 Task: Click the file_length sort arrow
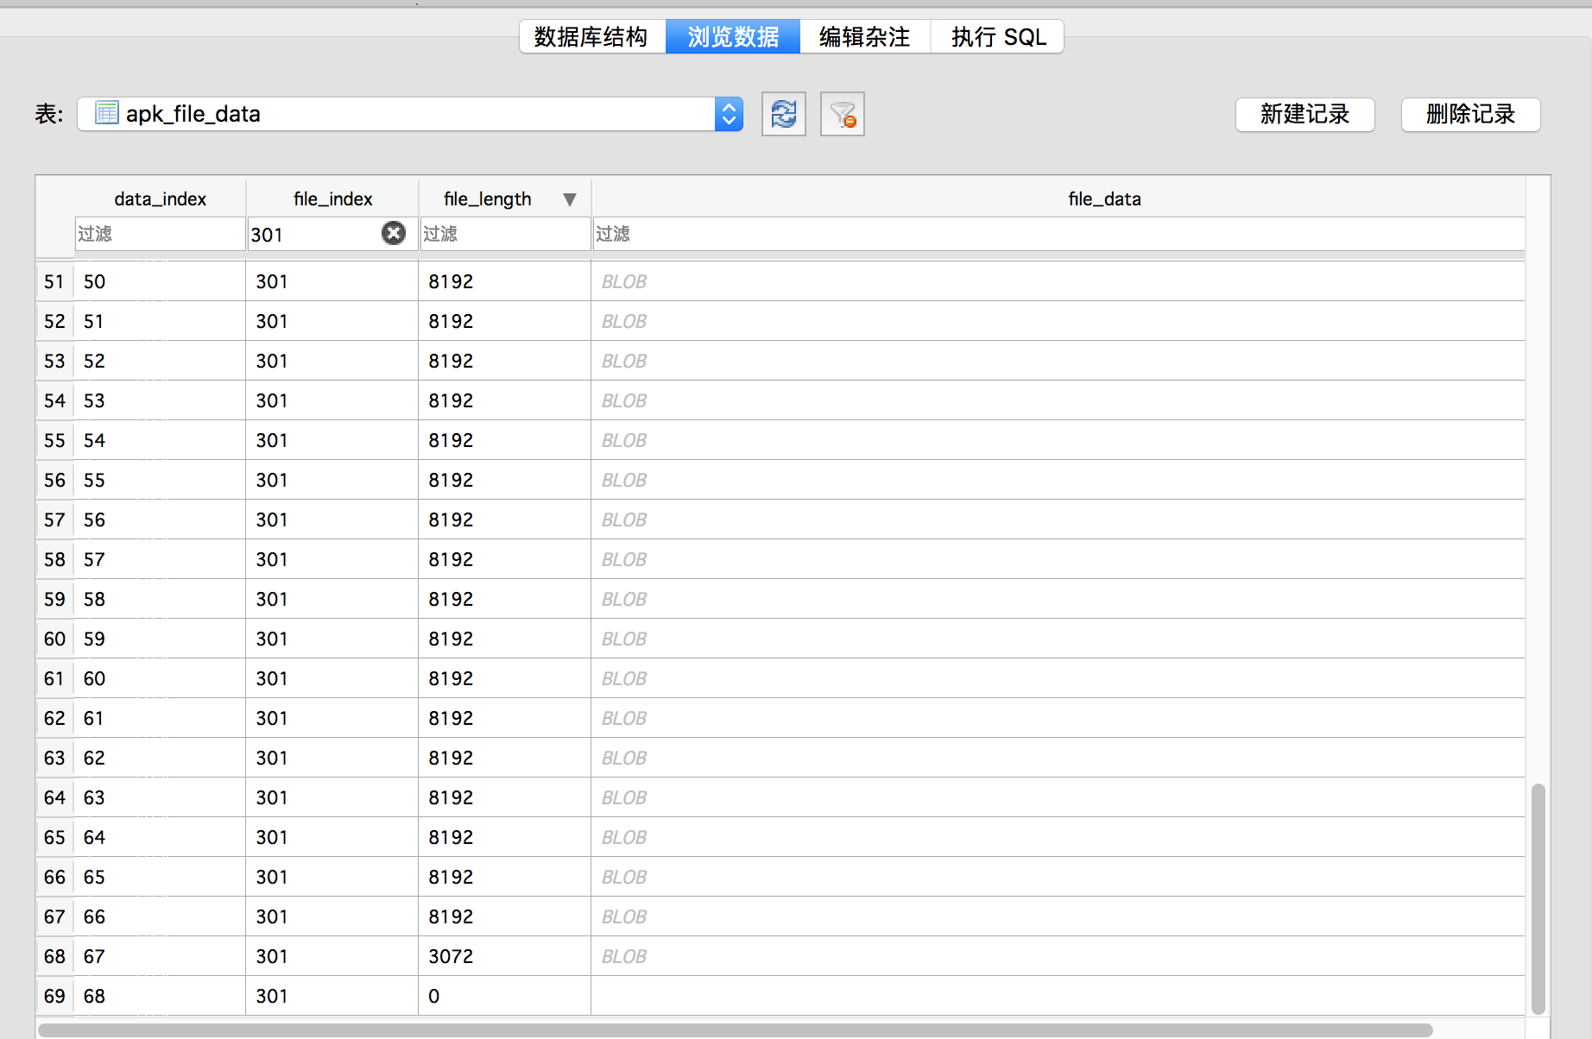(569, 199)
